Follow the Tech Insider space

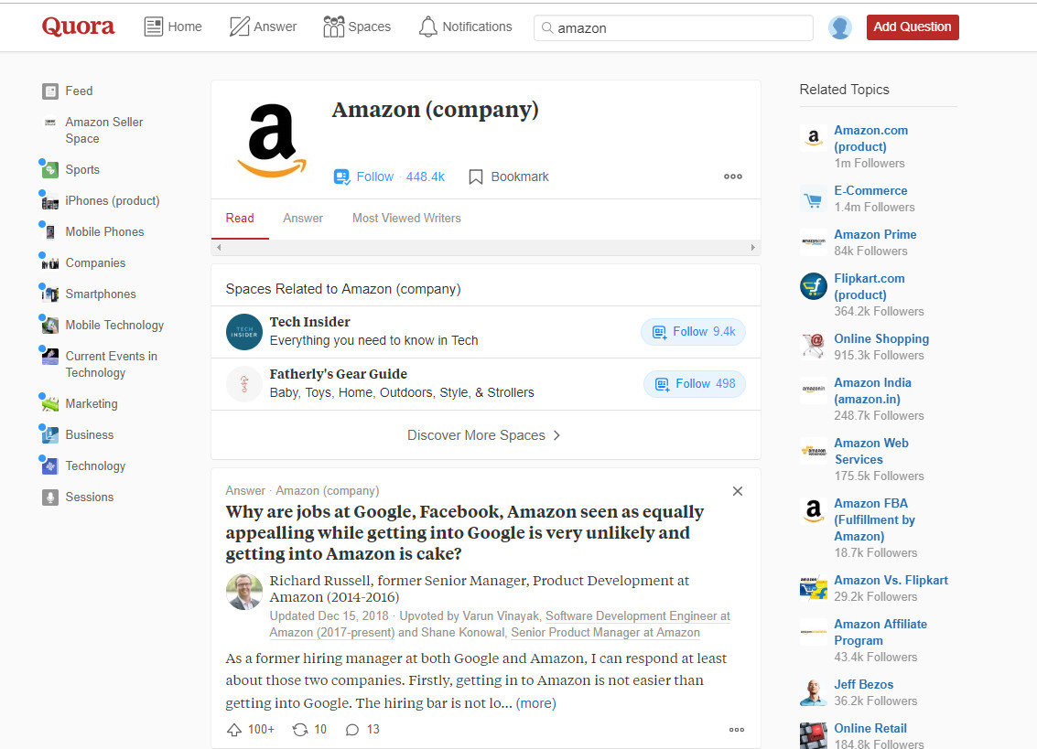(x=693, y=332)
